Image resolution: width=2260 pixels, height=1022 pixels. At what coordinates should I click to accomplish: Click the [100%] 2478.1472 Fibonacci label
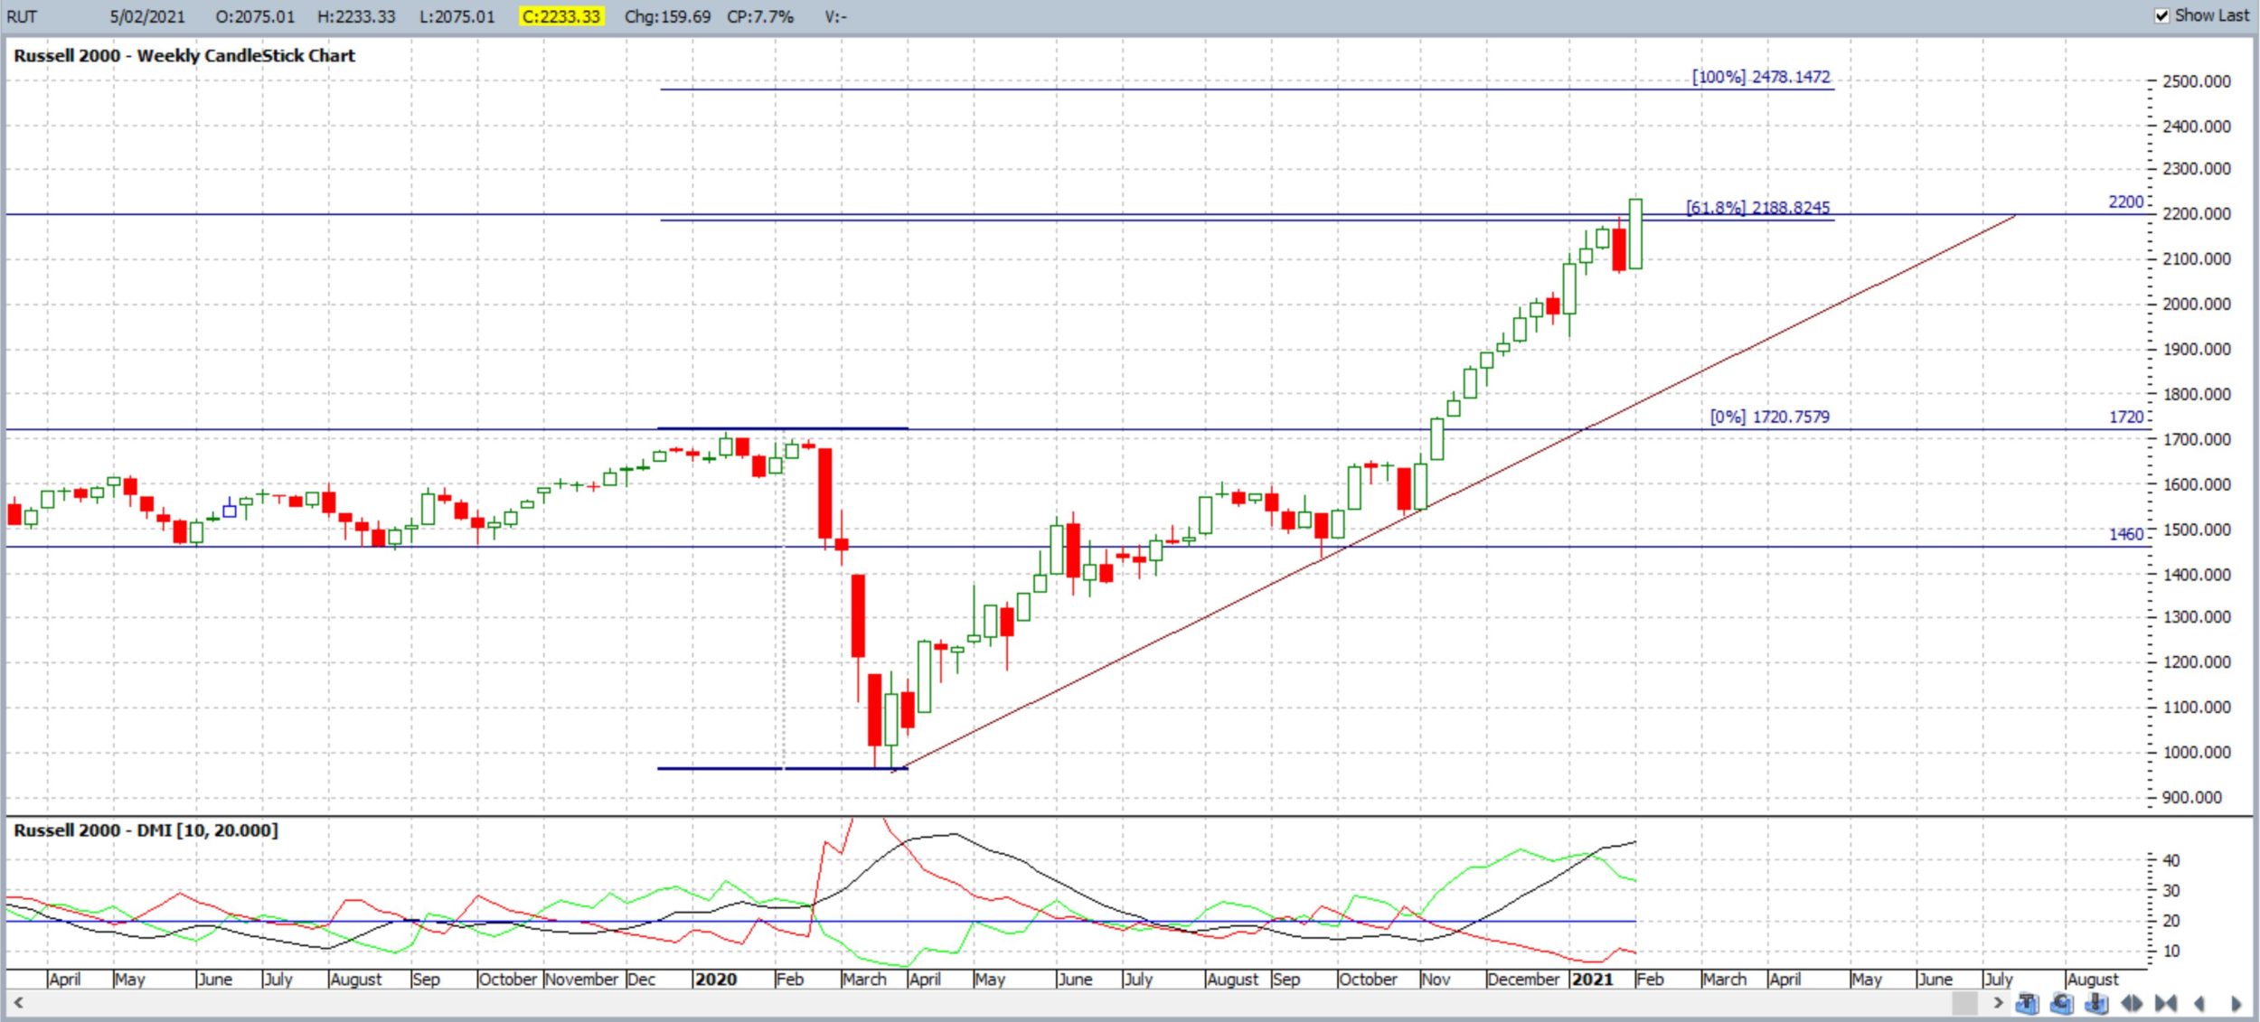click(1760, 77)
